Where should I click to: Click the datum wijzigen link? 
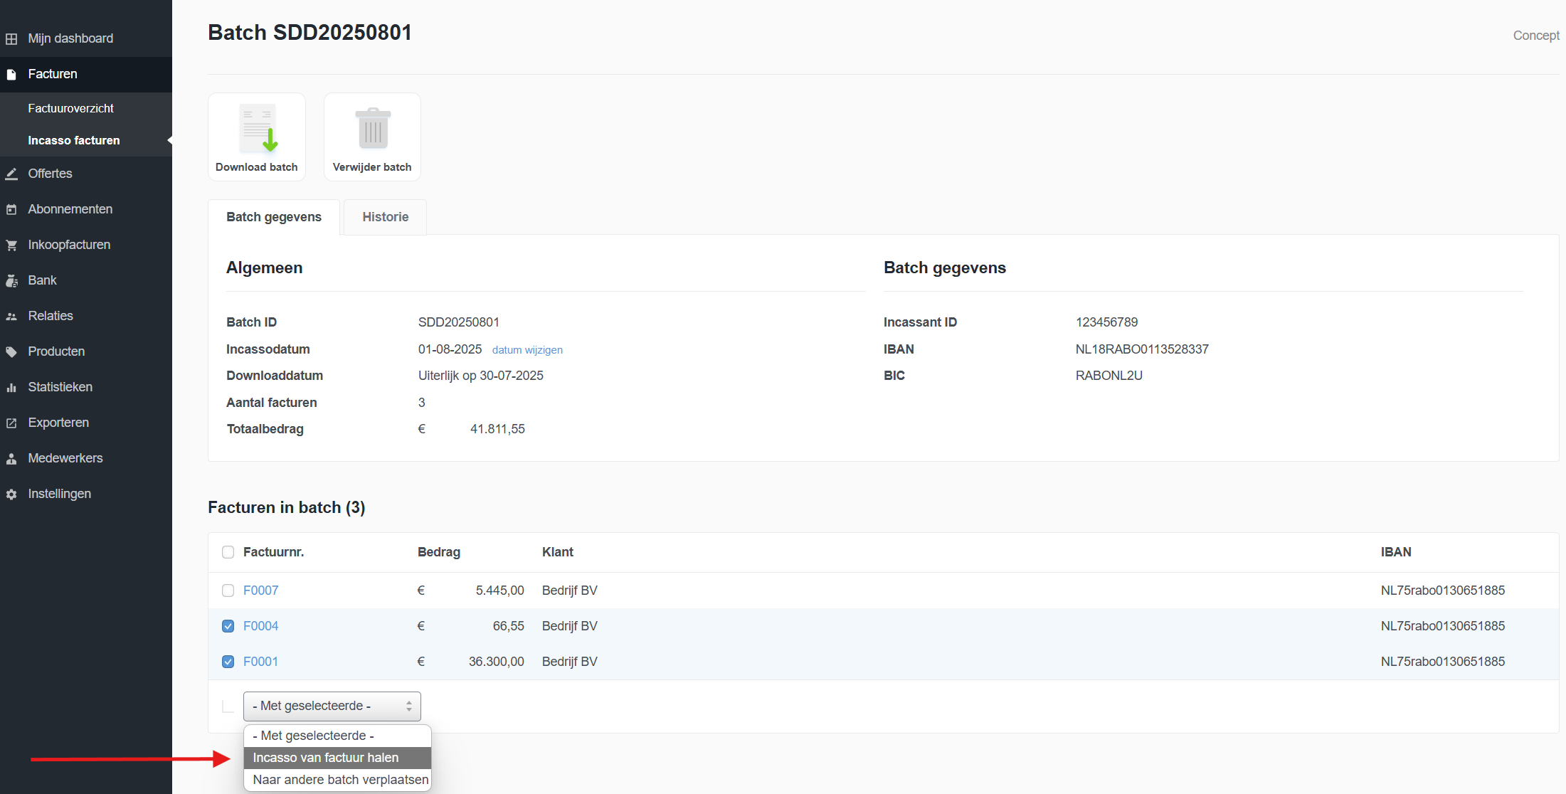(527, 350)
